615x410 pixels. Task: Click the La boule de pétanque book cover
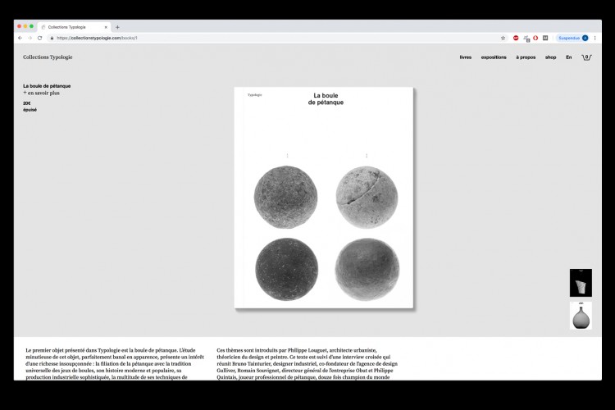324,198
